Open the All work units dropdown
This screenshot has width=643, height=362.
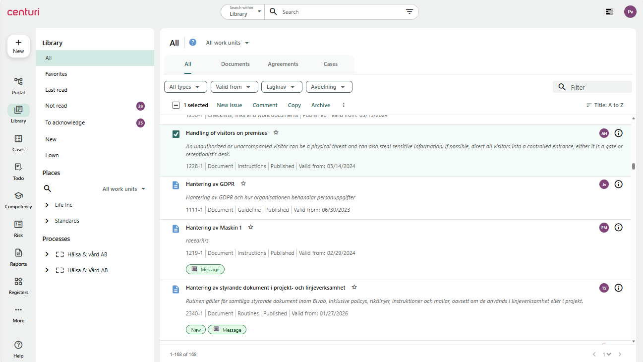point(227,43)
